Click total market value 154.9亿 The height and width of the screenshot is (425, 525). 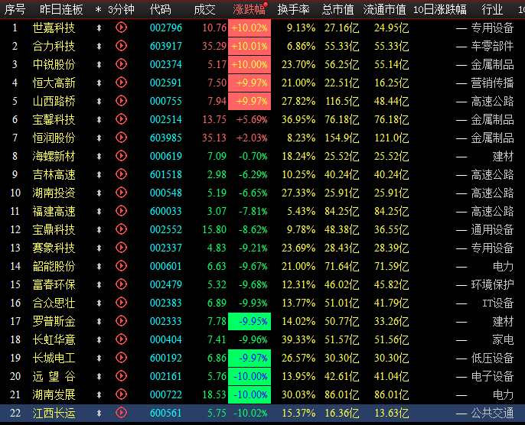click(341, 138)
